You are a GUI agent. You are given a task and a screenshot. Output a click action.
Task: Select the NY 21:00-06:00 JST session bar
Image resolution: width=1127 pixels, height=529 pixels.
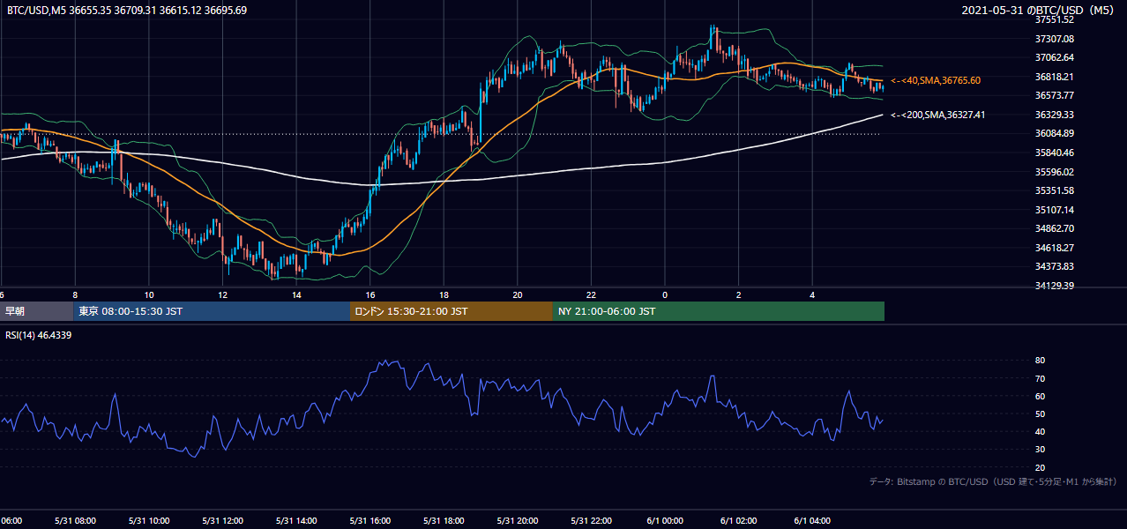click(719, 311)
